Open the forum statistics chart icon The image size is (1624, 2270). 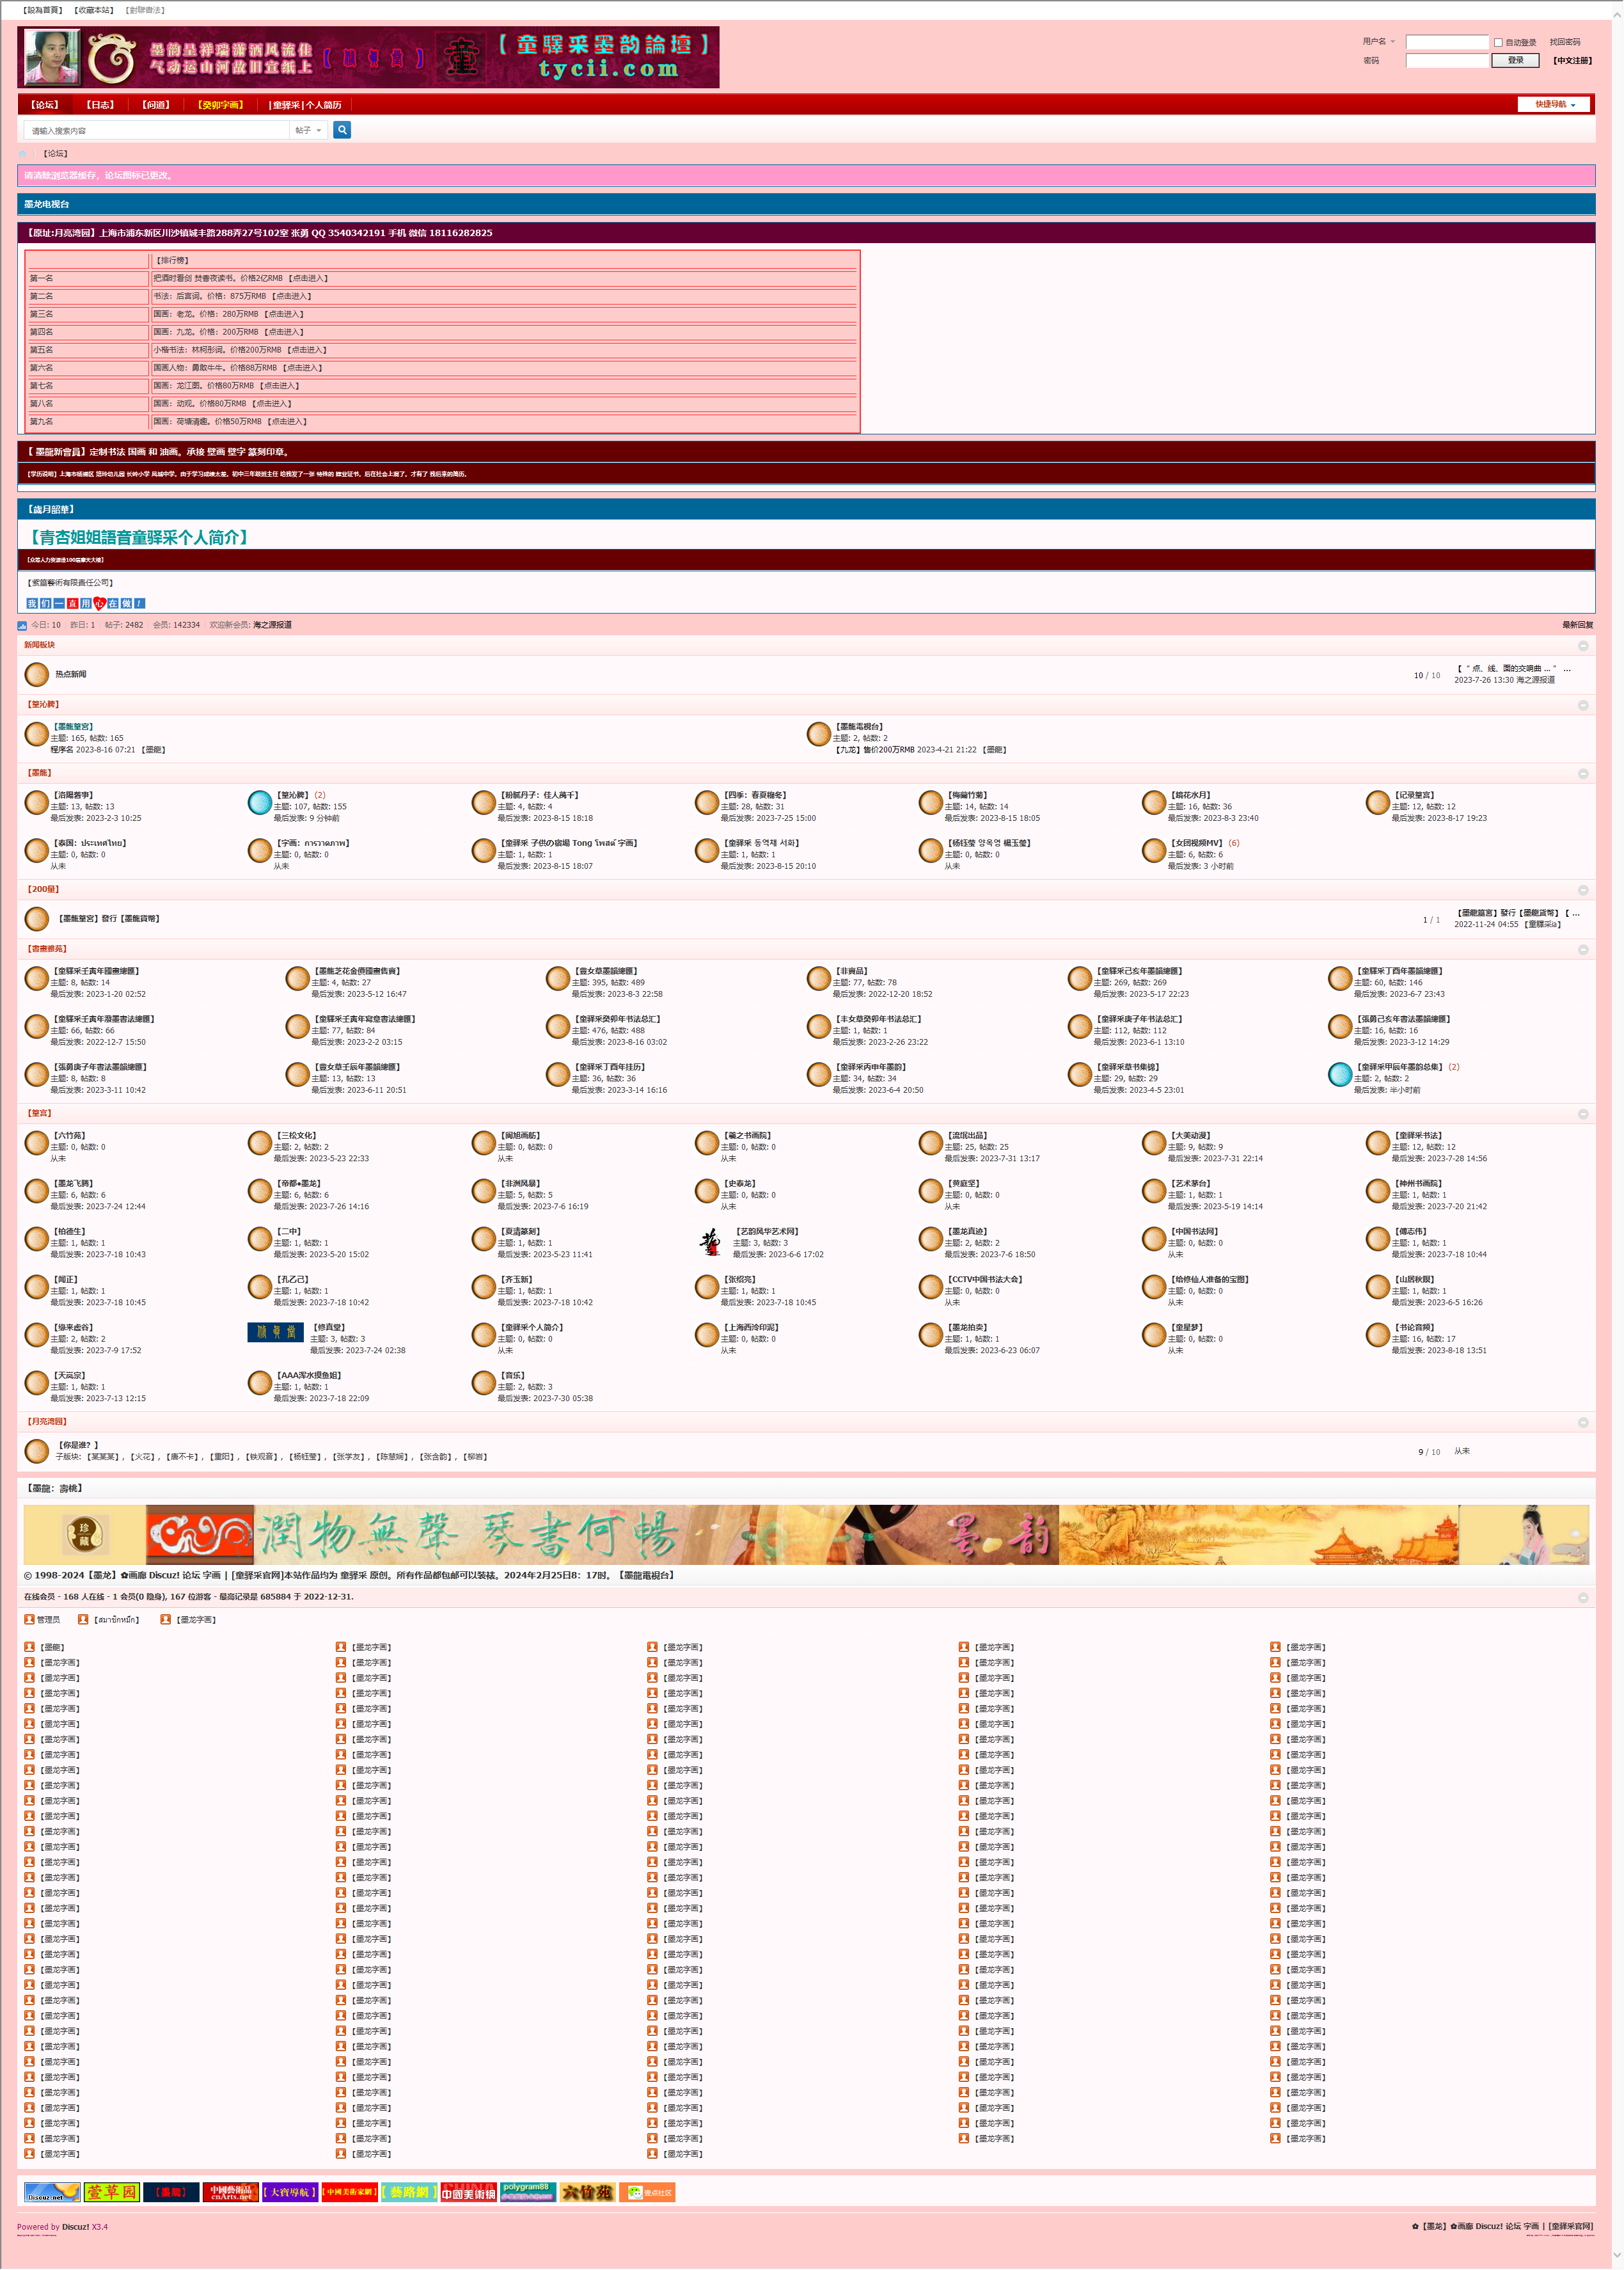click(22, 626)
